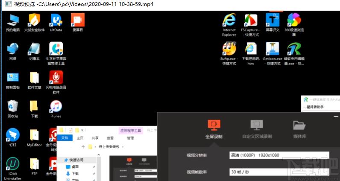Image resolution: width=340 pixels, height=181 pixels.
Task: Switch to the 主页 ribbon tab
Action: [x=80, y=138]
